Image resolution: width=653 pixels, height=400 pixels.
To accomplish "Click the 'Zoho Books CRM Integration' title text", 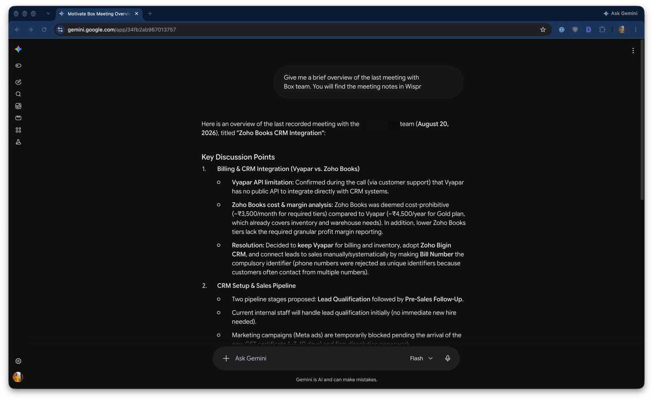I will (281, 133).
